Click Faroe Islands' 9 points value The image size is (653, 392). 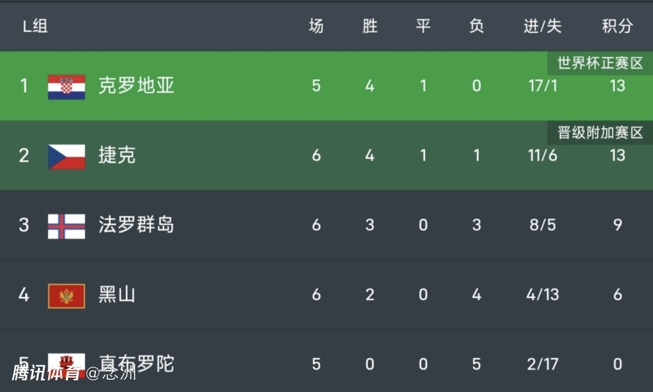tap(617, 225)
